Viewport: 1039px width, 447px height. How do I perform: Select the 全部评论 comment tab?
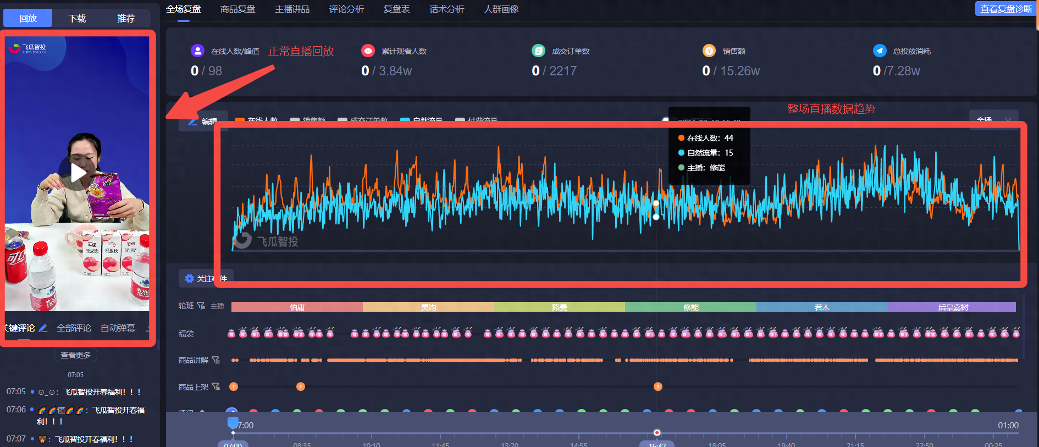pos(74,328)
